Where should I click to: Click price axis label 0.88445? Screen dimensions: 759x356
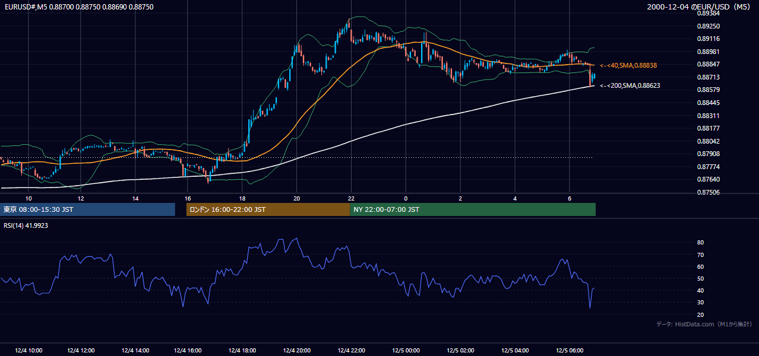[708, 103]
